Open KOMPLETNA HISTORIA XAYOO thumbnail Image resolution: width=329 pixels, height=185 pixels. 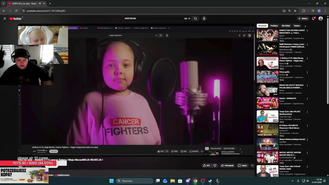[x=267, y=35]
